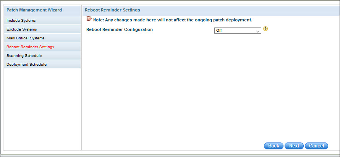
Task: Click the Reboot Reminder Configuration label
Action: (120, 29)
